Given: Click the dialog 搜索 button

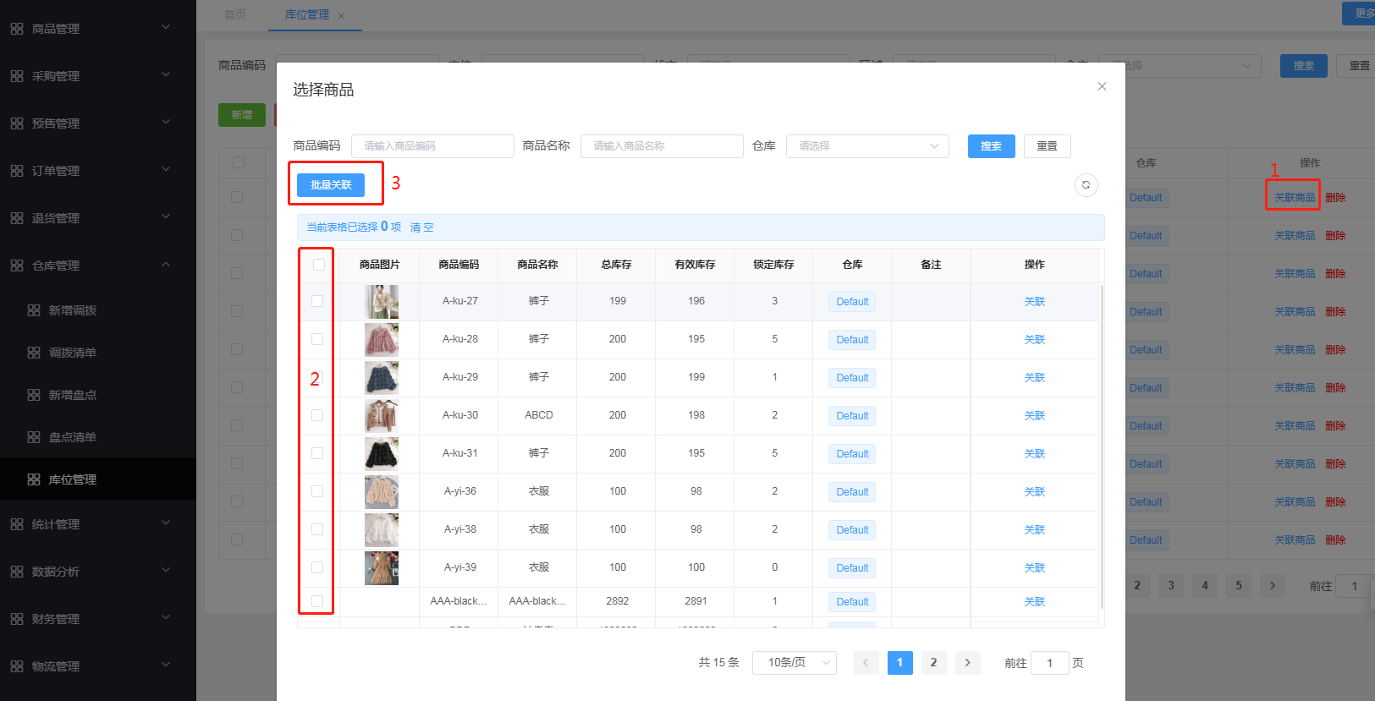Looking at the screenshot, I should 991,146.
